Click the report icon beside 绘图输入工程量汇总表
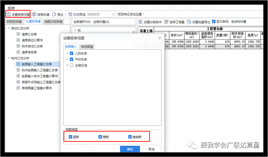The width and height of the screenshot is (268, 157). (x=18, y=64)
